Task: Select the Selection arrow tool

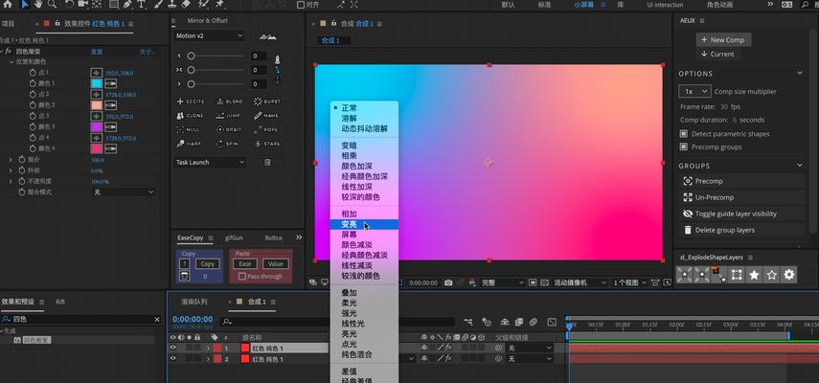Action: click(25, 4)
